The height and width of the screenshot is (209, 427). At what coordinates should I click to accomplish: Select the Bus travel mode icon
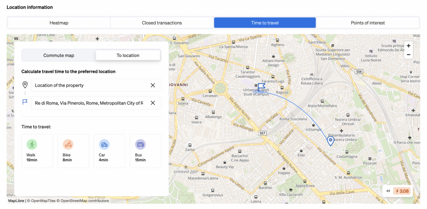pyautogui.click(x=140, y=144)
